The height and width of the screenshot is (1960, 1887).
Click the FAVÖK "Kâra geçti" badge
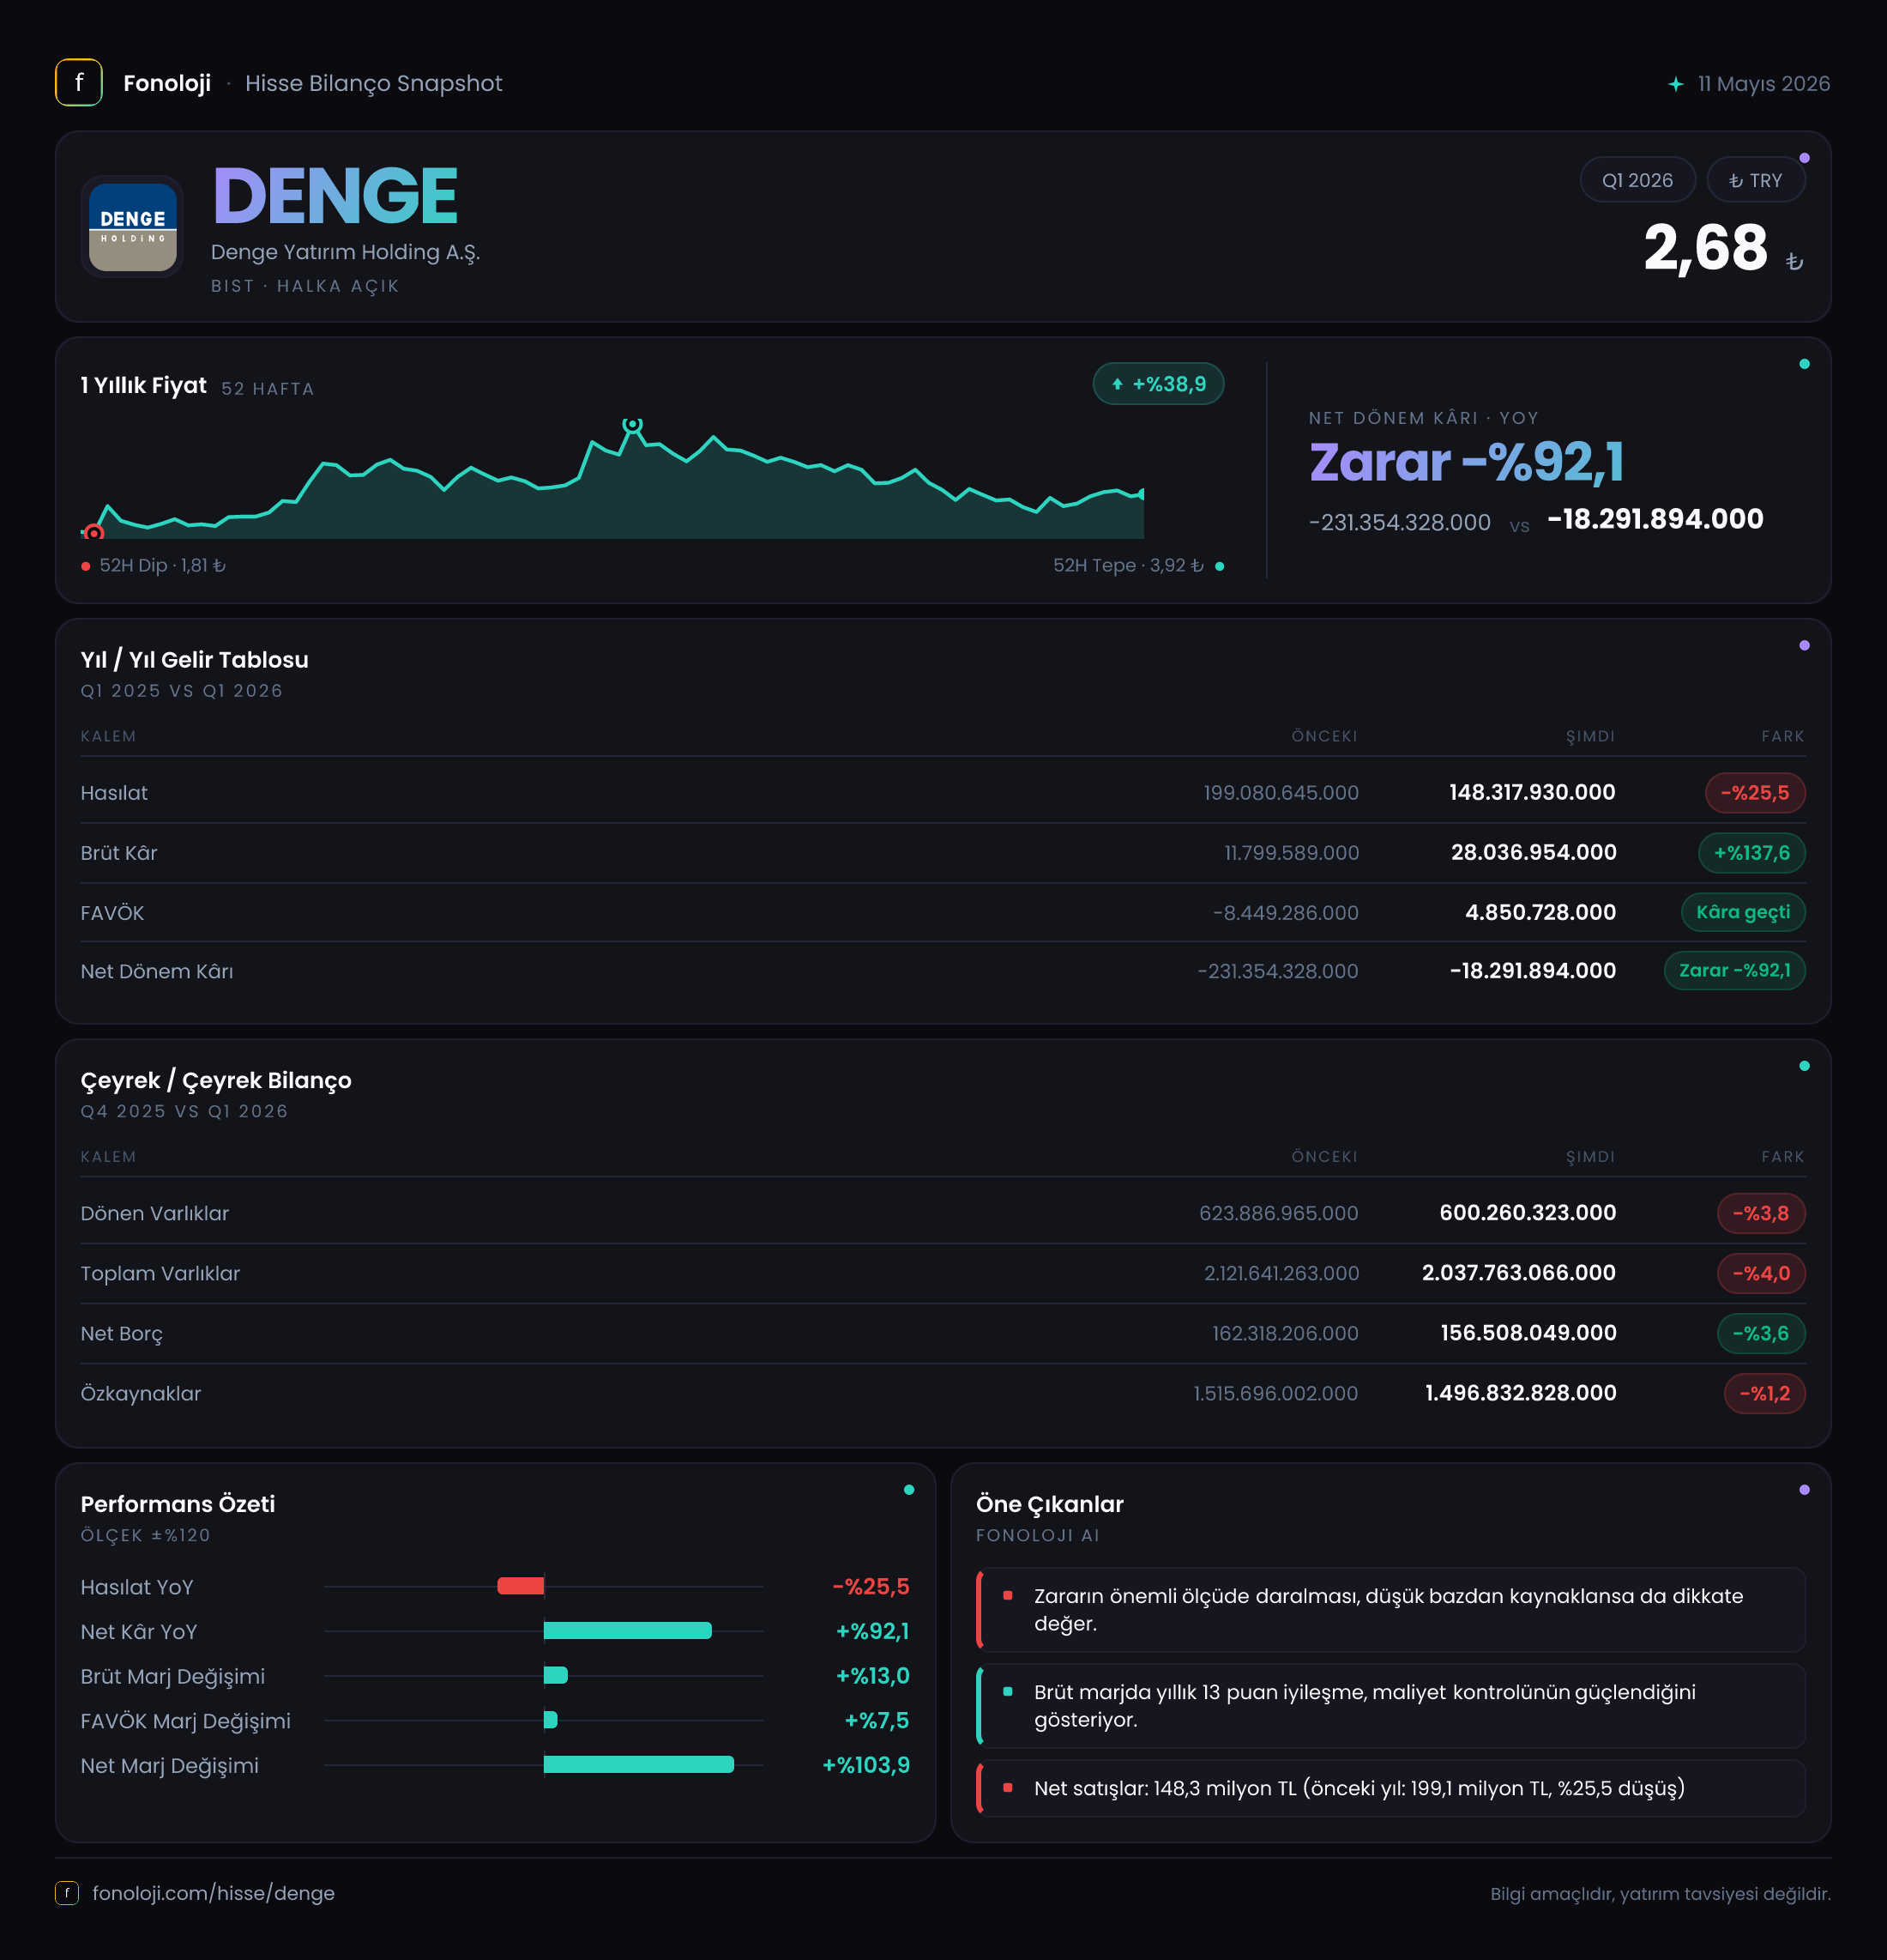coord(1743,912)
